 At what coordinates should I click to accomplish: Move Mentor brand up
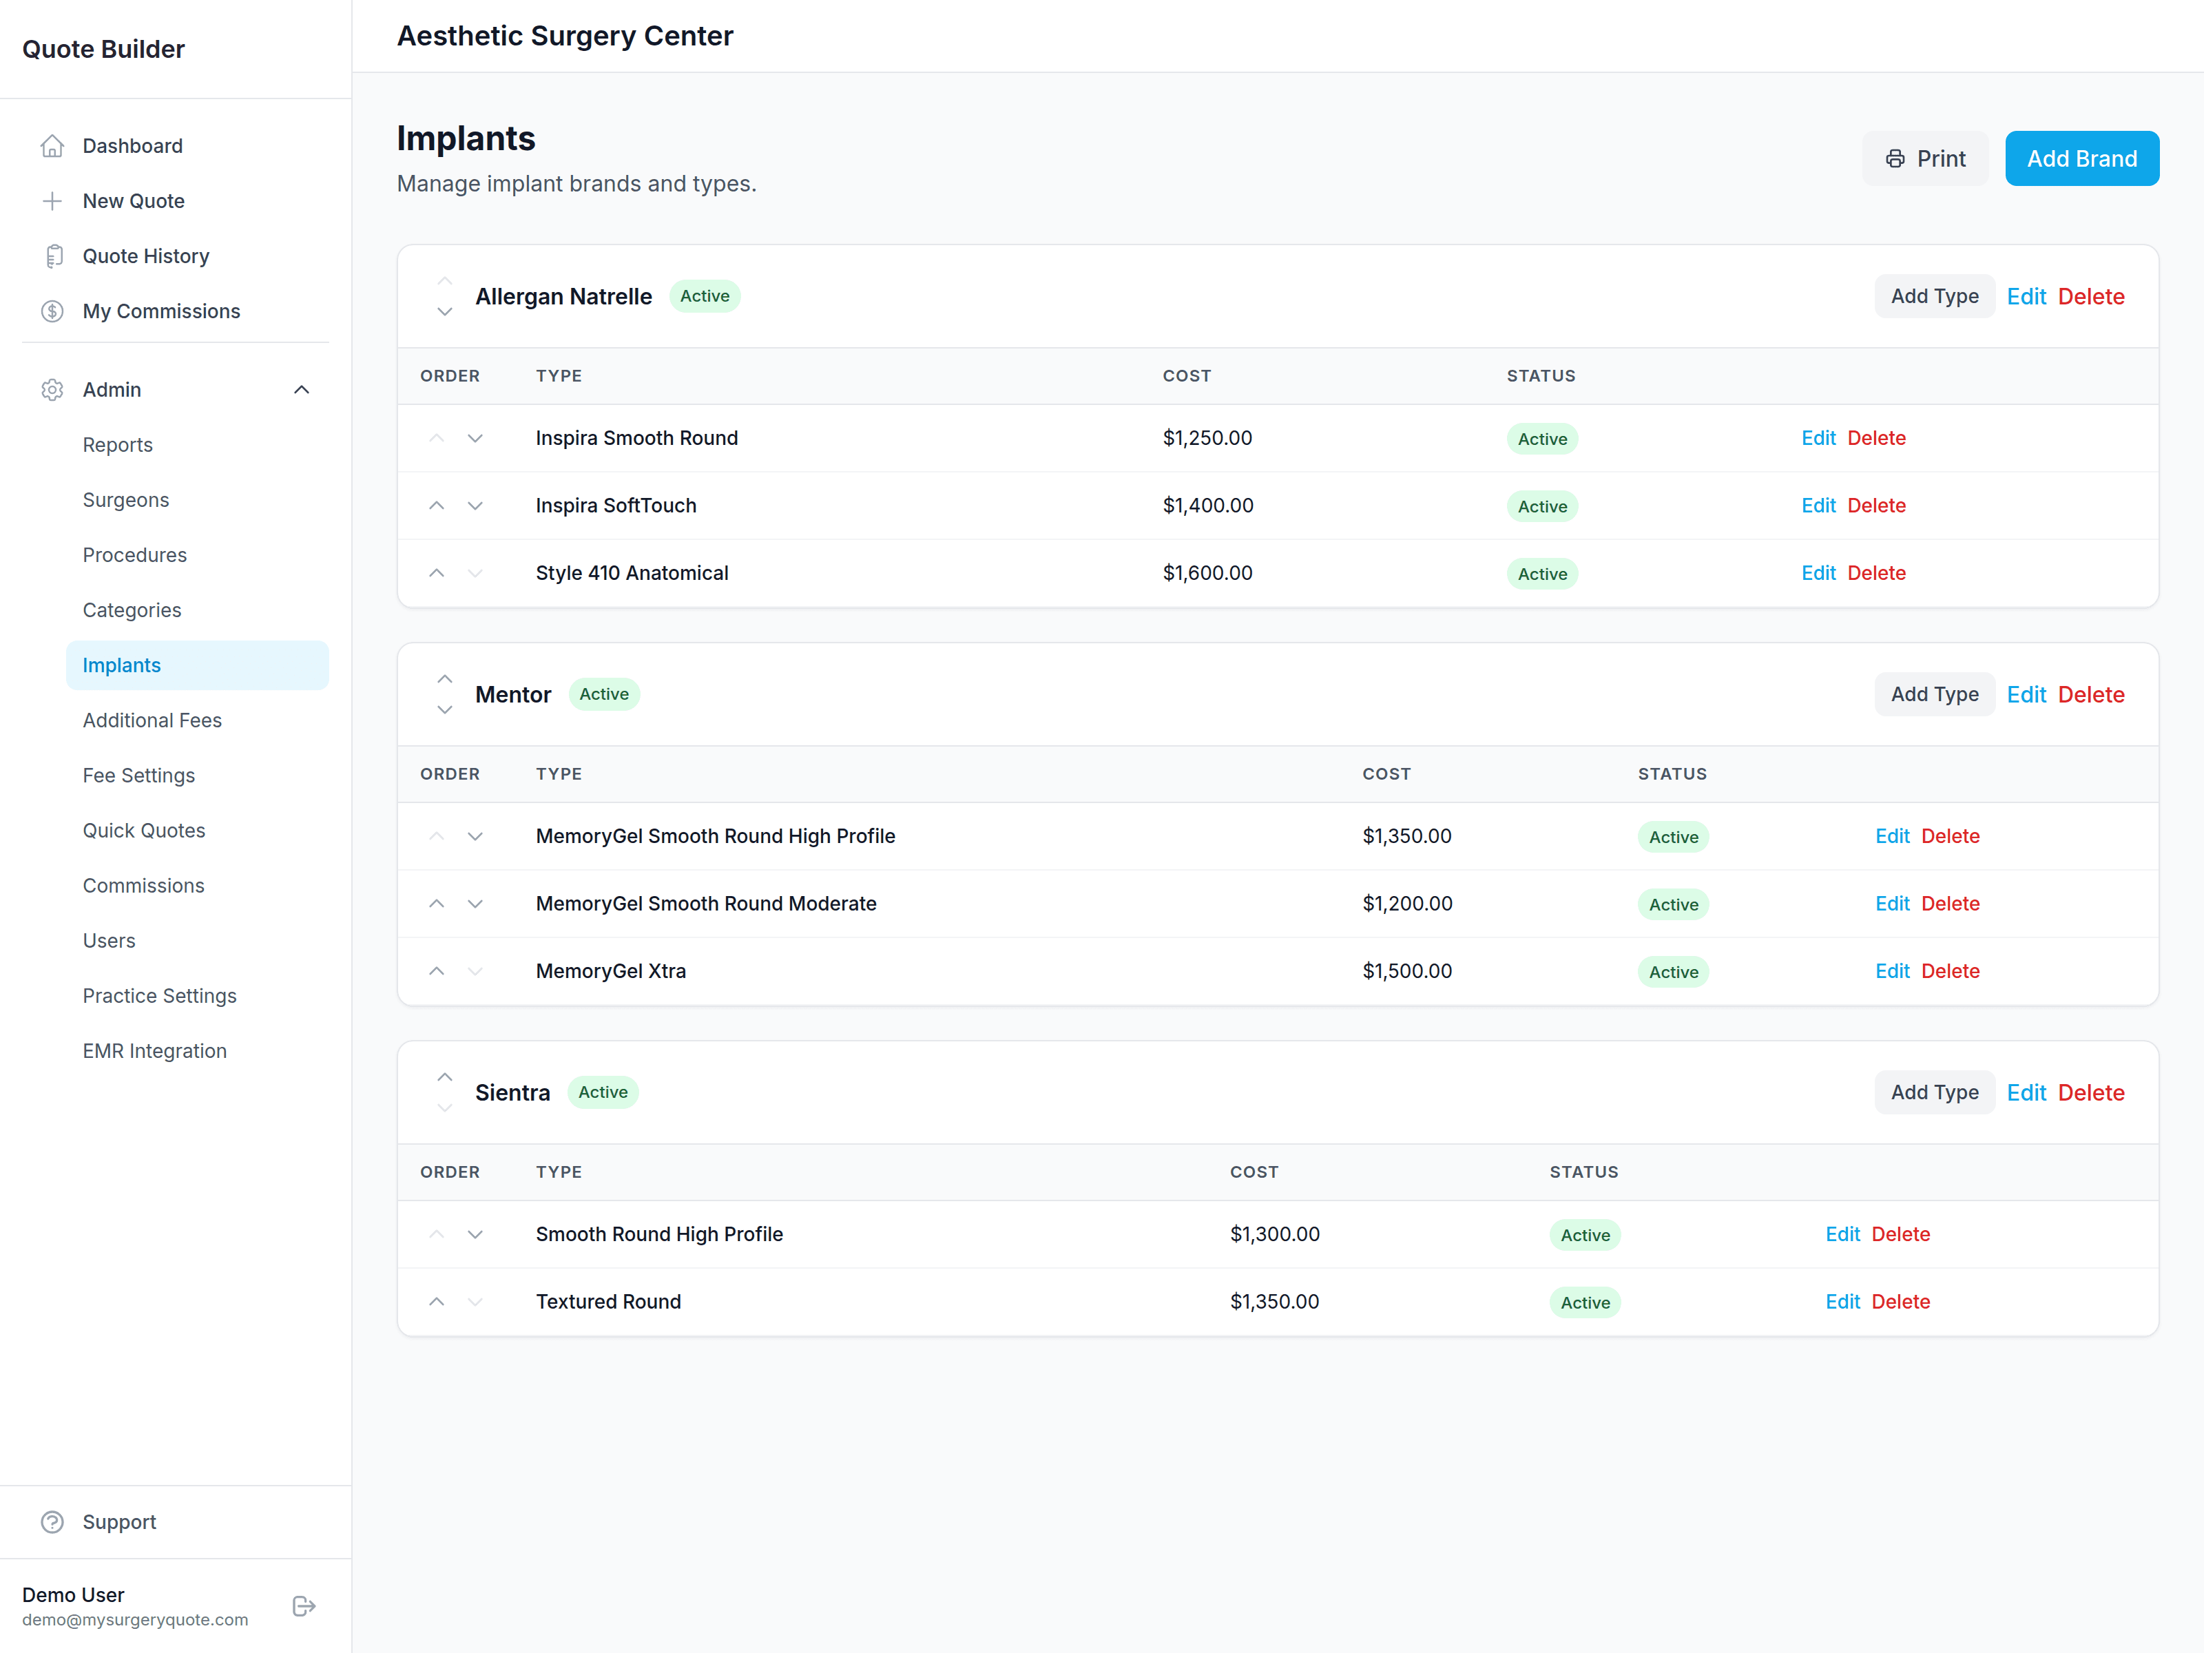[x=444, y=678]
